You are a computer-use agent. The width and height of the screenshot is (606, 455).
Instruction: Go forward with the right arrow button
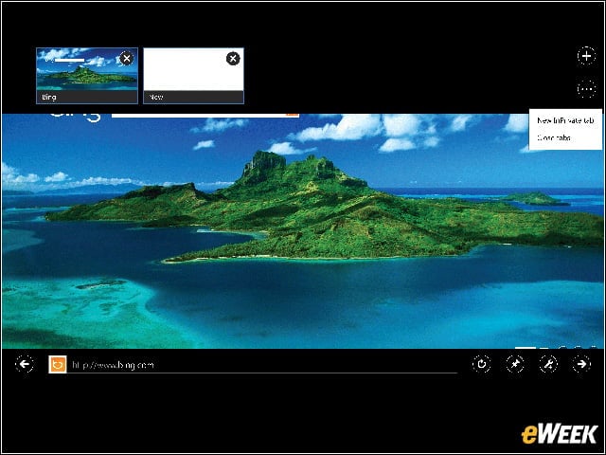coord(581,364)
